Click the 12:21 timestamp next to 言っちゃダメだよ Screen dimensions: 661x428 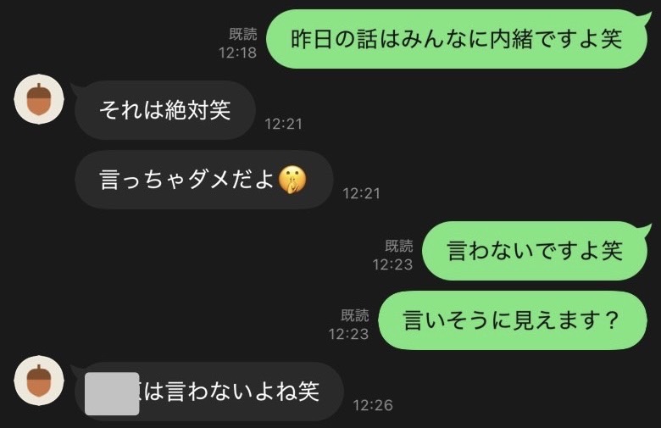362,193
